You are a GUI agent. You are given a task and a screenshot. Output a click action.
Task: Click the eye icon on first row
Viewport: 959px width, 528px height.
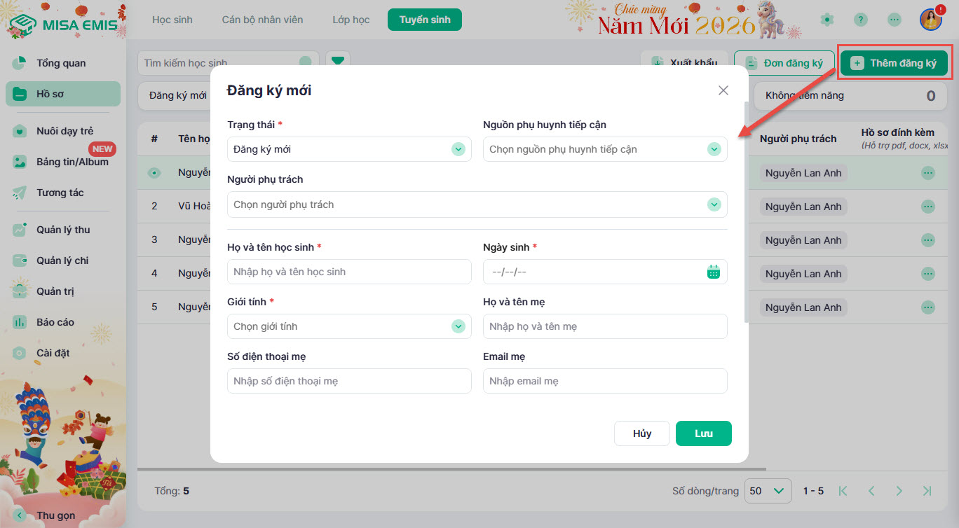click(154, 173)
